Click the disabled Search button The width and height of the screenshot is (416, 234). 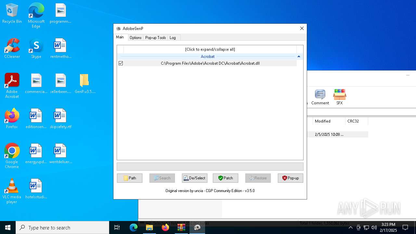162,178
